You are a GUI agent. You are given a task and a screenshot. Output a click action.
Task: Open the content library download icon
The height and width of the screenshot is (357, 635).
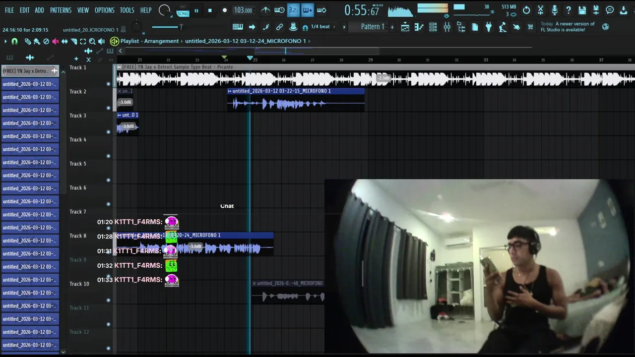[624, 10]
